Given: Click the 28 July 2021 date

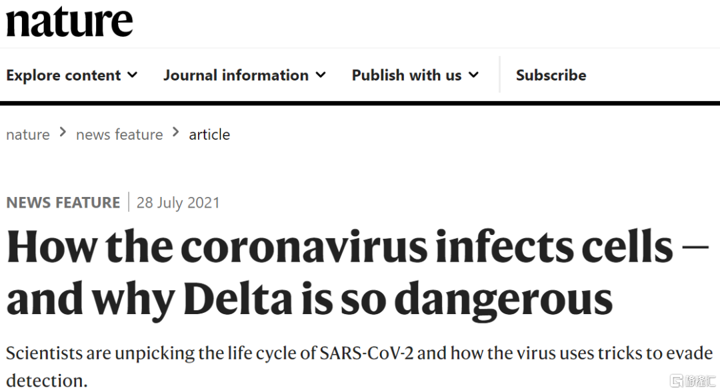Looking at the screenshot, I should click(x=178, y=202).
